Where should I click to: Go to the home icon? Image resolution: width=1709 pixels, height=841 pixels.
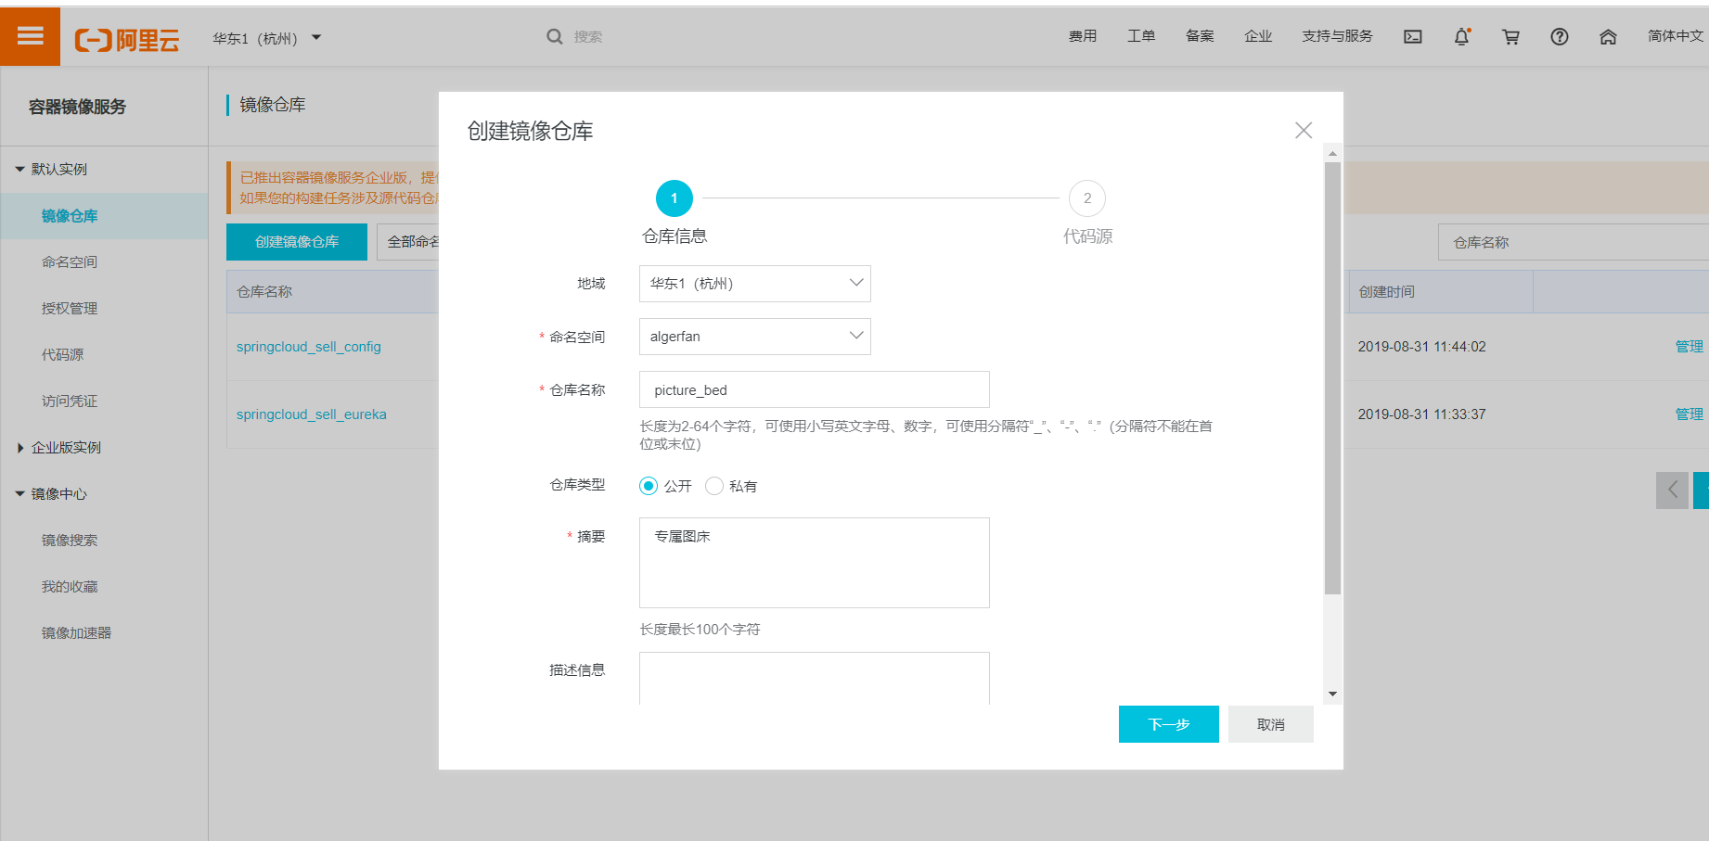[1608, 37]
